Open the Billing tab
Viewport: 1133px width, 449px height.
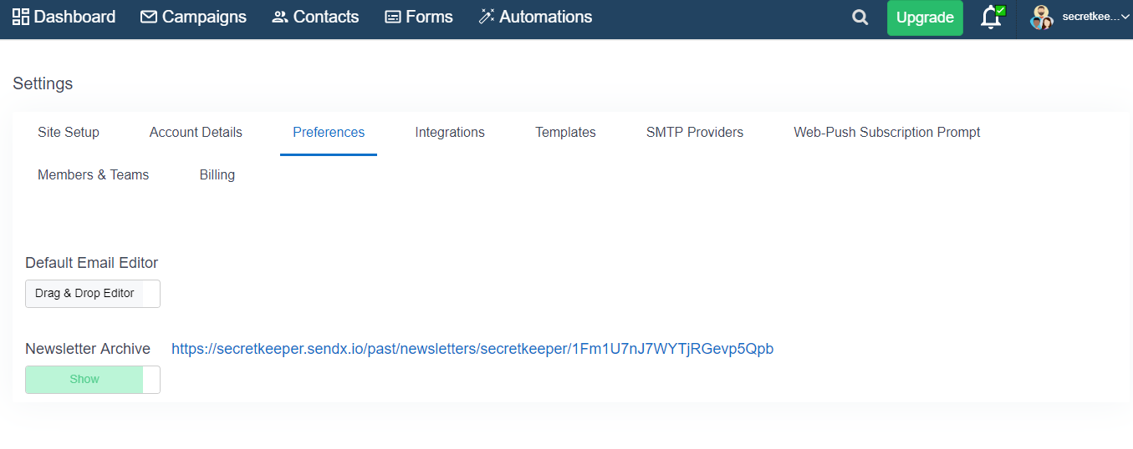pyautogui.click(x=217, y=175)
